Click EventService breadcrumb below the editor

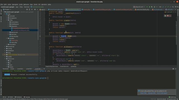click(64, 66)
